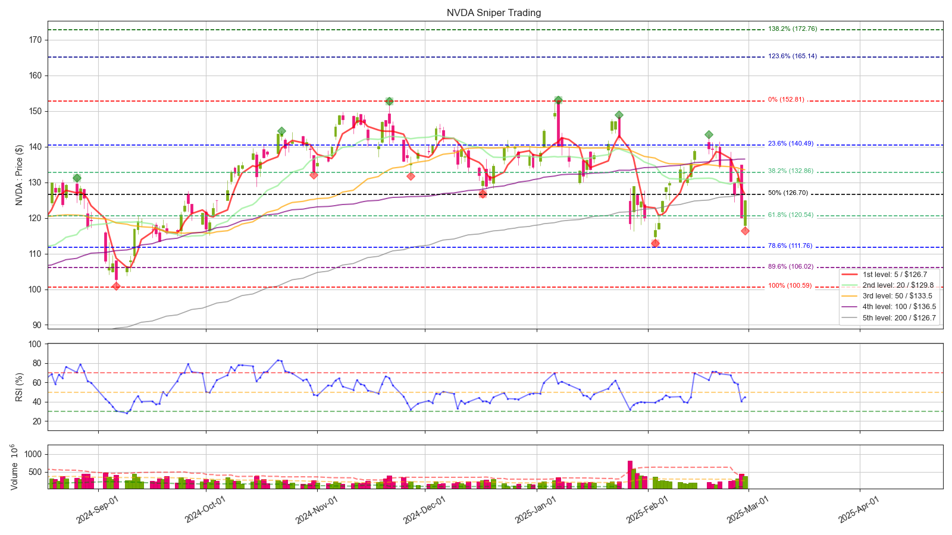Click the gray line swatch in the legend
Viewport: 952px width, 535px height.
851,318
